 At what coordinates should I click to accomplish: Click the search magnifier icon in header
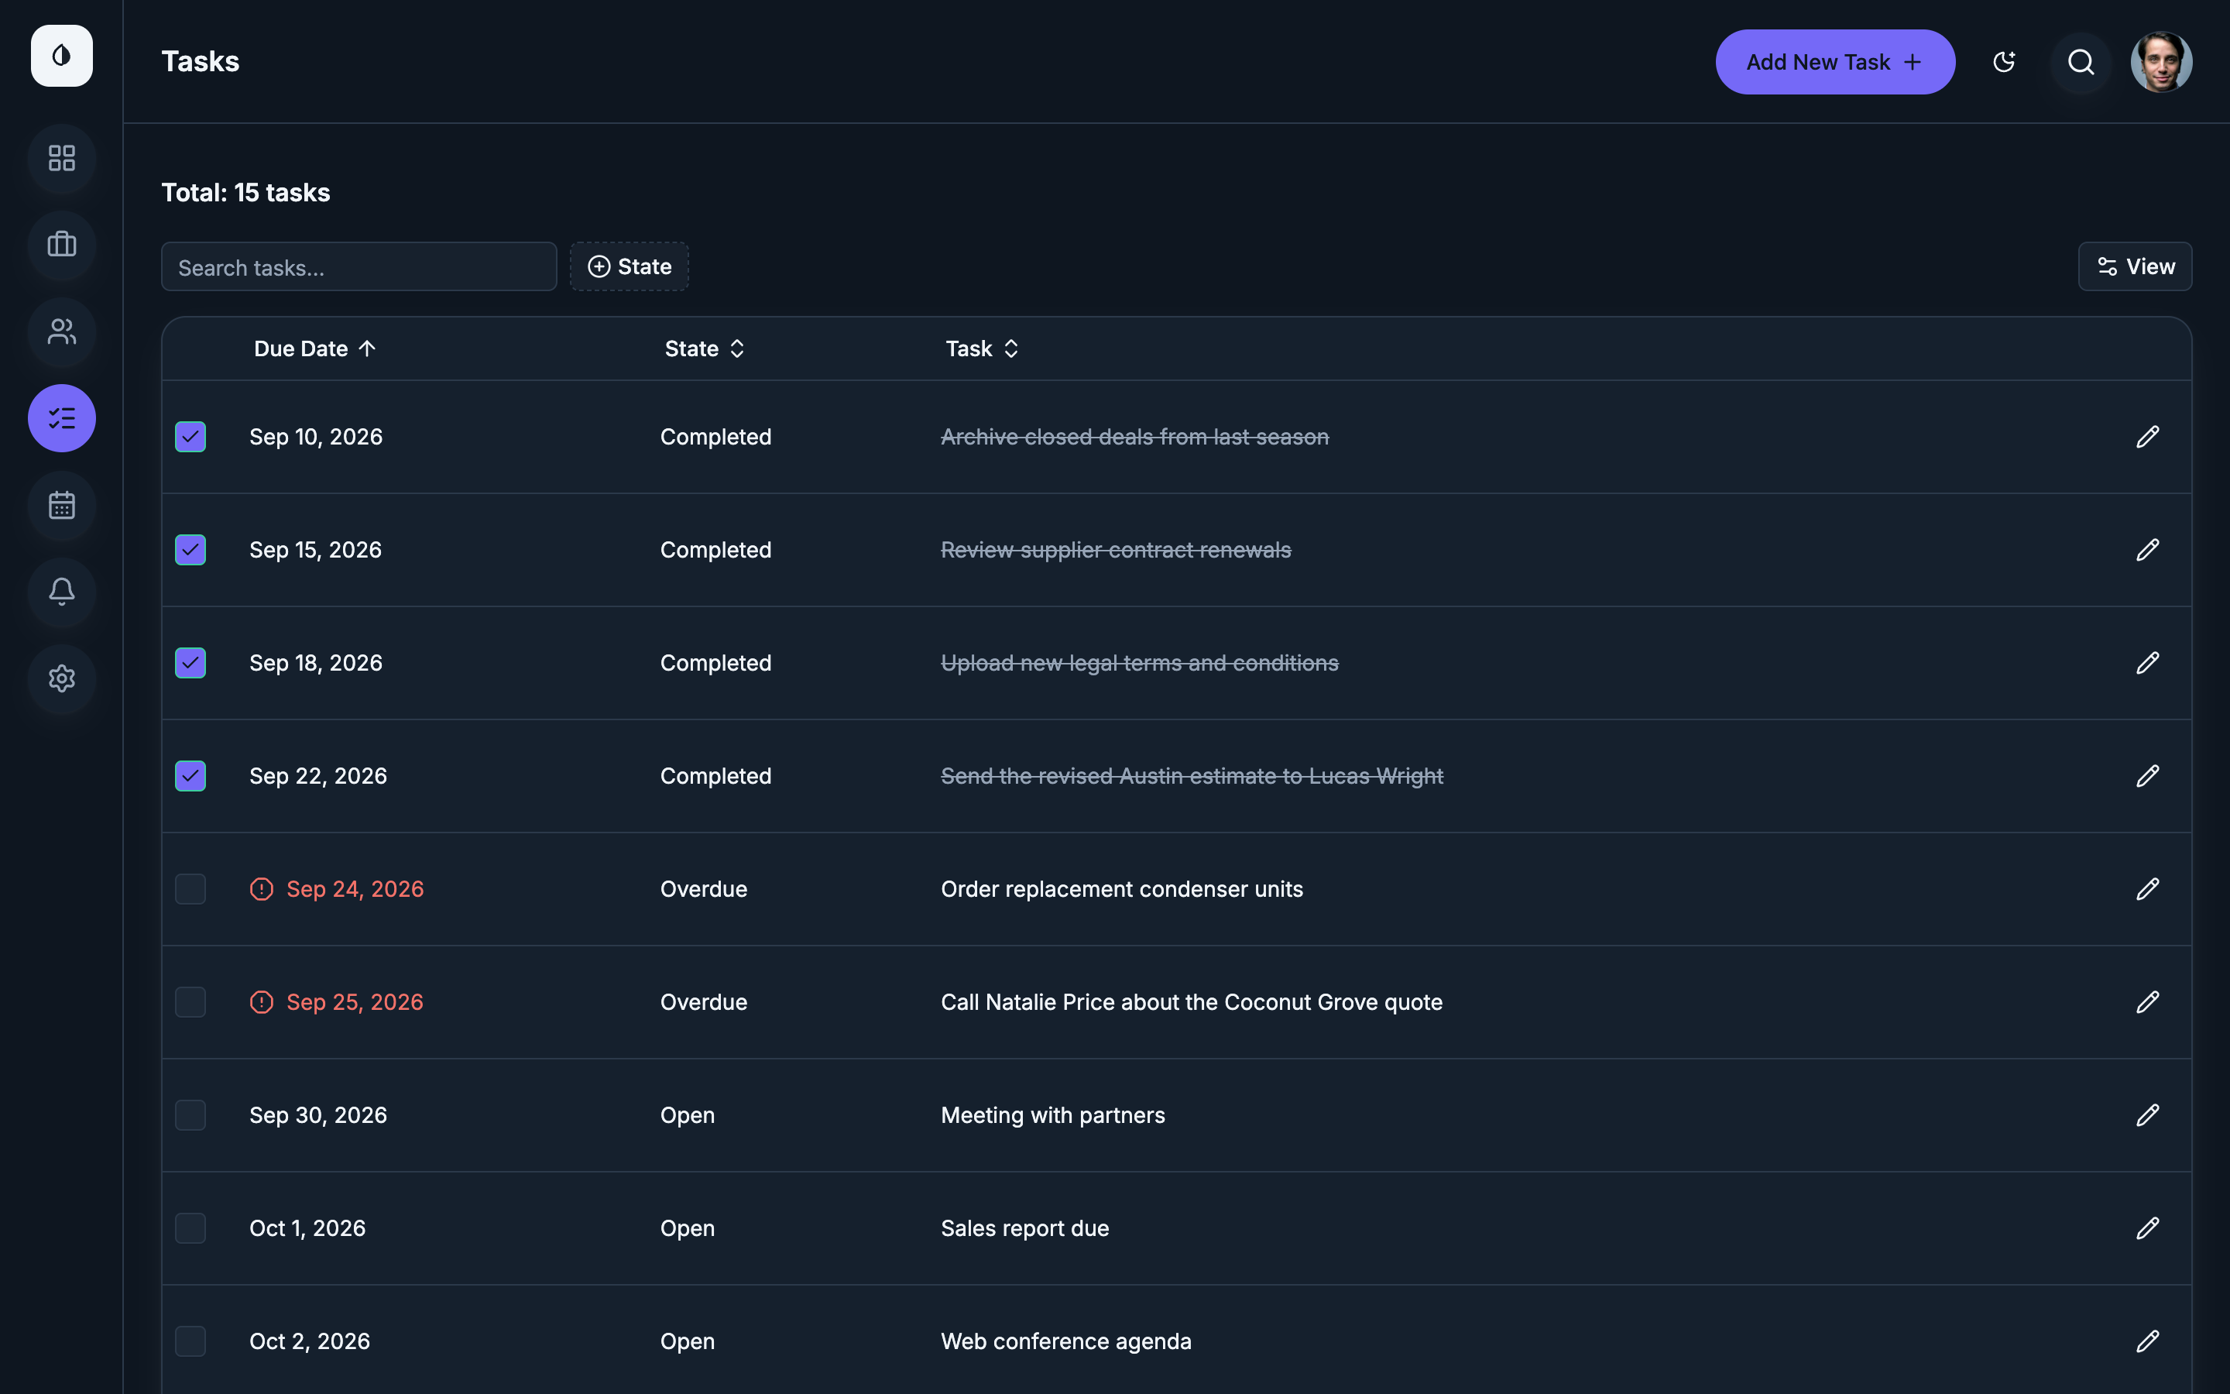(x=2081, y=62)
